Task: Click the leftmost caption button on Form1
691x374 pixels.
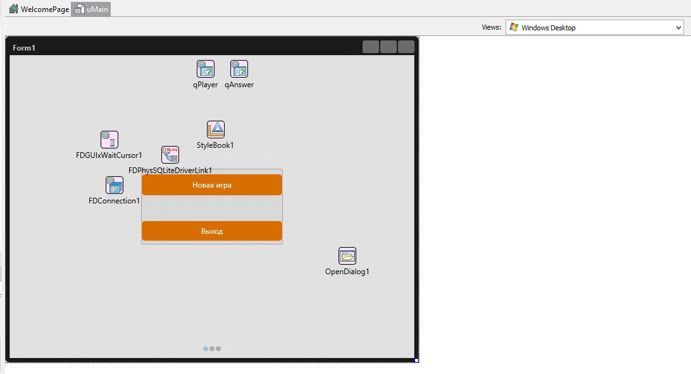Action: pyautogui.click(x=370, y=46)
